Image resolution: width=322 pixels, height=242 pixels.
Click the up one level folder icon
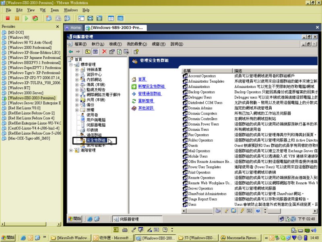coord(88,52)
